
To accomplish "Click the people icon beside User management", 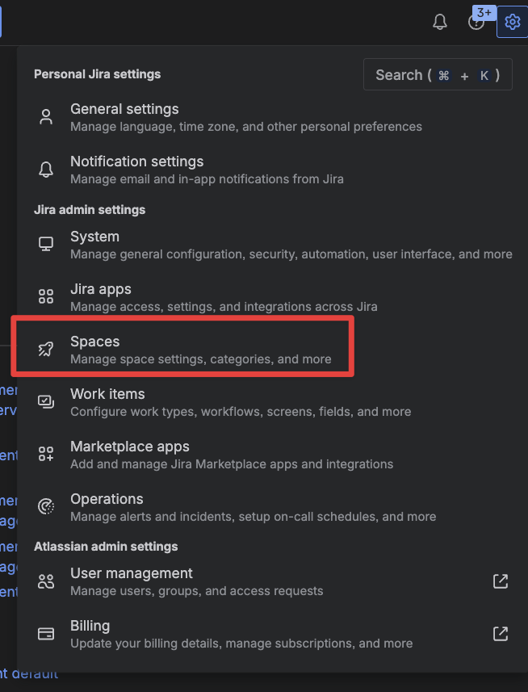I will (46, 581).
